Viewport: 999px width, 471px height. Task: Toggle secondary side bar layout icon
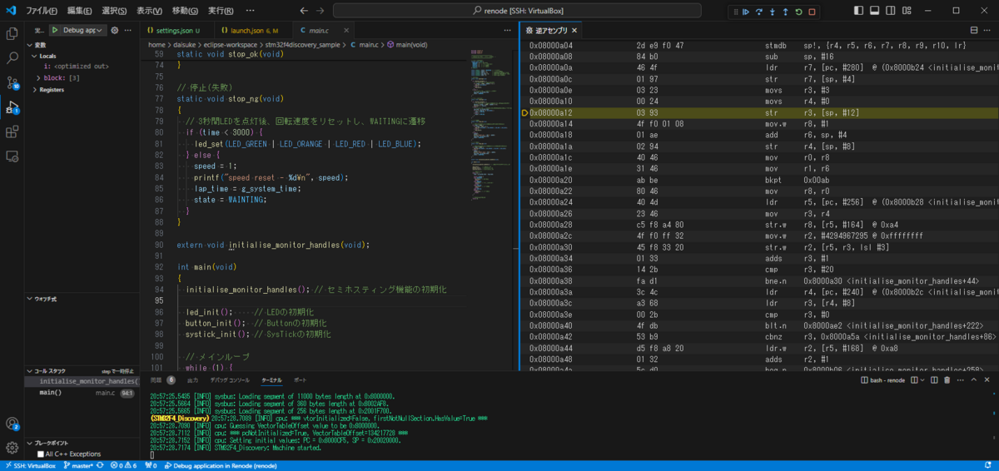pos(892,11)
